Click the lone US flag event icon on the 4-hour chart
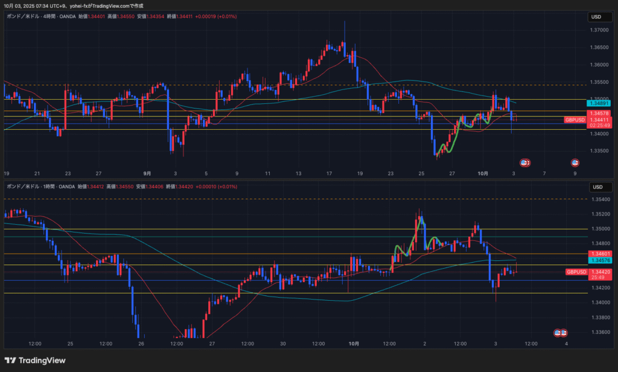 click(575, 162)
